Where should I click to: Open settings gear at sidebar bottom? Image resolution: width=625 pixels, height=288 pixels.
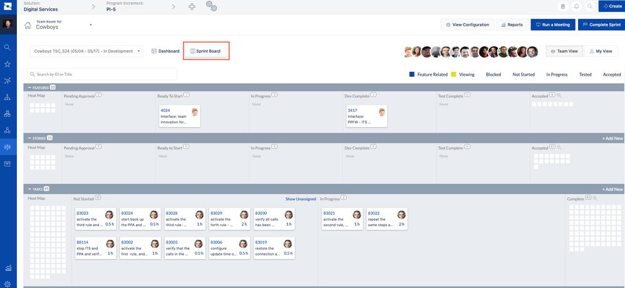[x=7, y=284]
